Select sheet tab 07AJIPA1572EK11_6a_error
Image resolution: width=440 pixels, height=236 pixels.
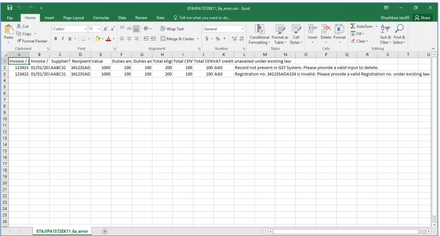click(x=62, y=231)
